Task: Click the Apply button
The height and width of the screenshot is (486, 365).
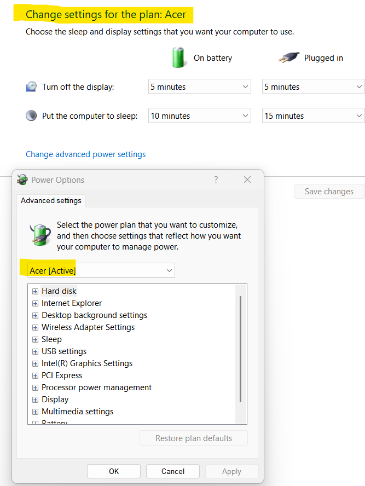Action: coord(232,471)
